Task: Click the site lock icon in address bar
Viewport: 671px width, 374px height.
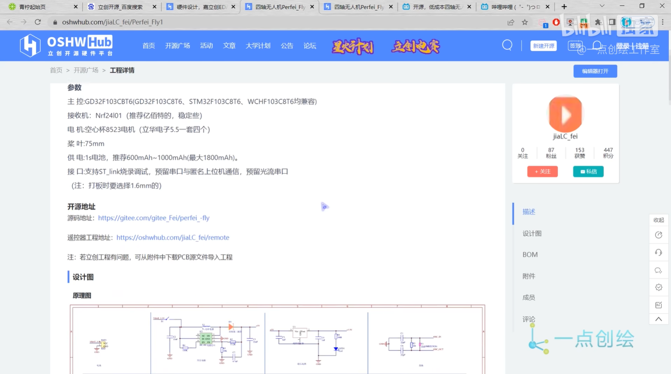Action: (x=55, y=22)
